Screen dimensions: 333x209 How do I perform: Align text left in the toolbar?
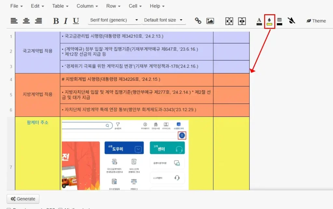pyautogui.click(x=14, y=21)
